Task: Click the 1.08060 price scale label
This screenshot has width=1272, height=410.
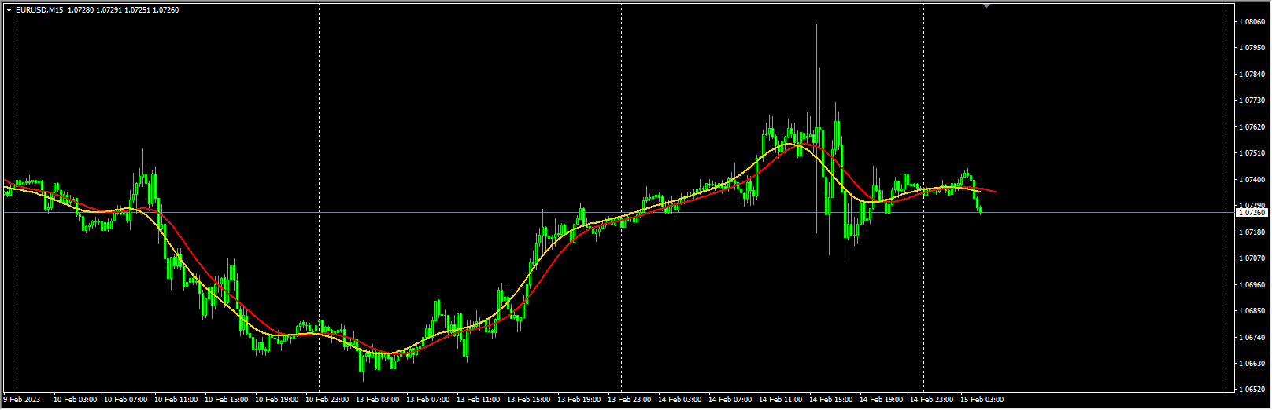Action: [1252, 22]
